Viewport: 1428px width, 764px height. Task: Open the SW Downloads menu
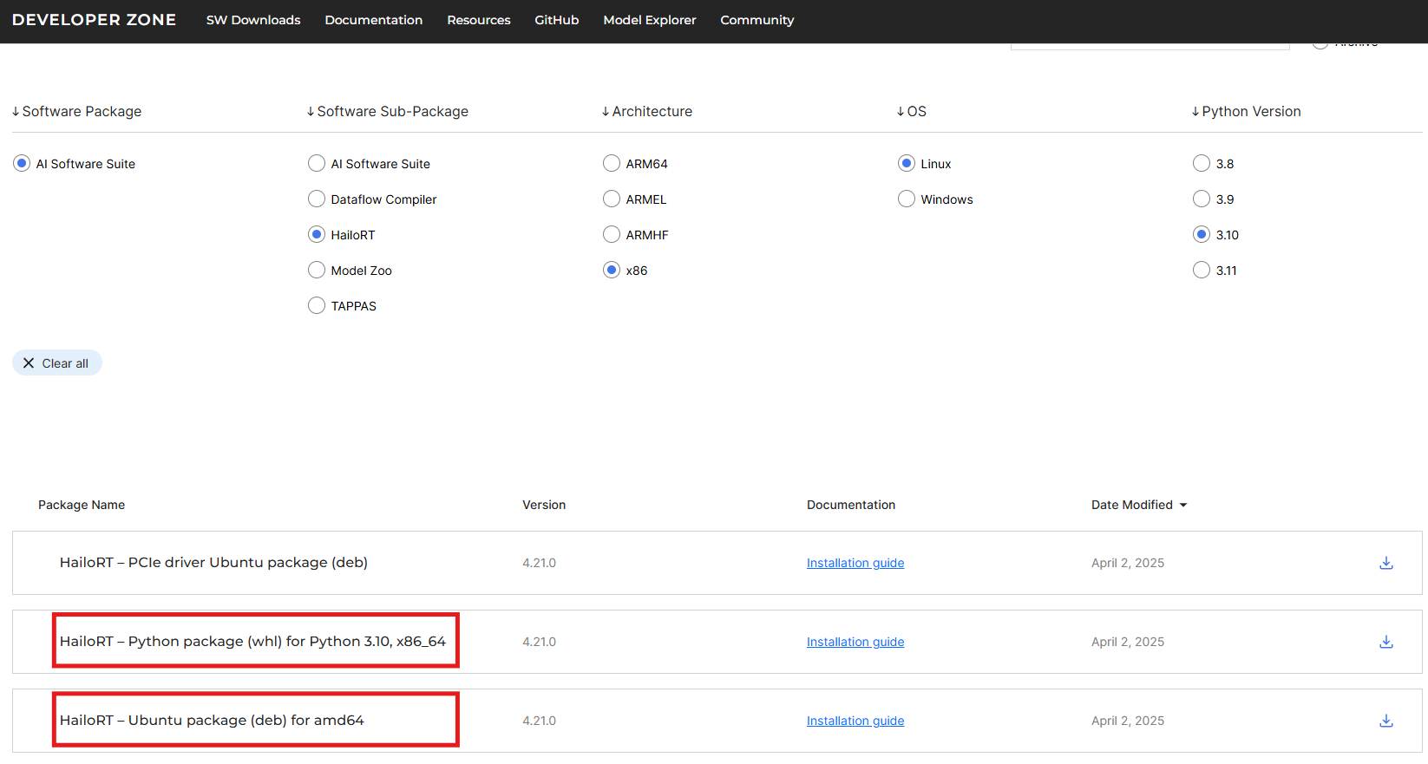253,20
